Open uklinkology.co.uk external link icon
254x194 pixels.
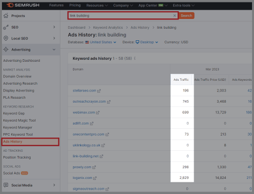103,145
